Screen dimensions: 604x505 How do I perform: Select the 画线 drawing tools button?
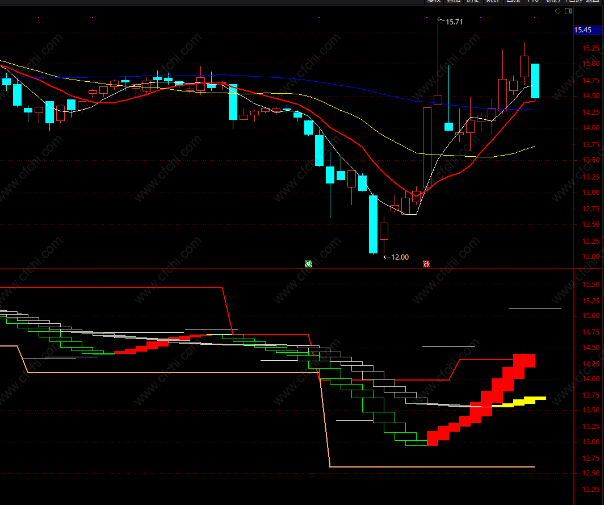click(x=513, y=2)
